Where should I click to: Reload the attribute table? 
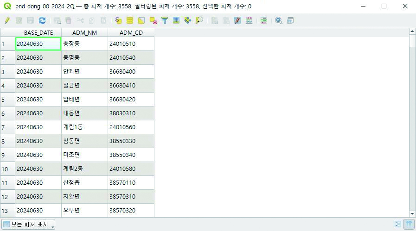[42, 20]
